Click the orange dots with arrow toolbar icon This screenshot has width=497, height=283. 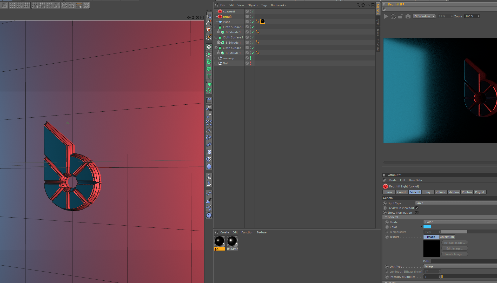79,5
